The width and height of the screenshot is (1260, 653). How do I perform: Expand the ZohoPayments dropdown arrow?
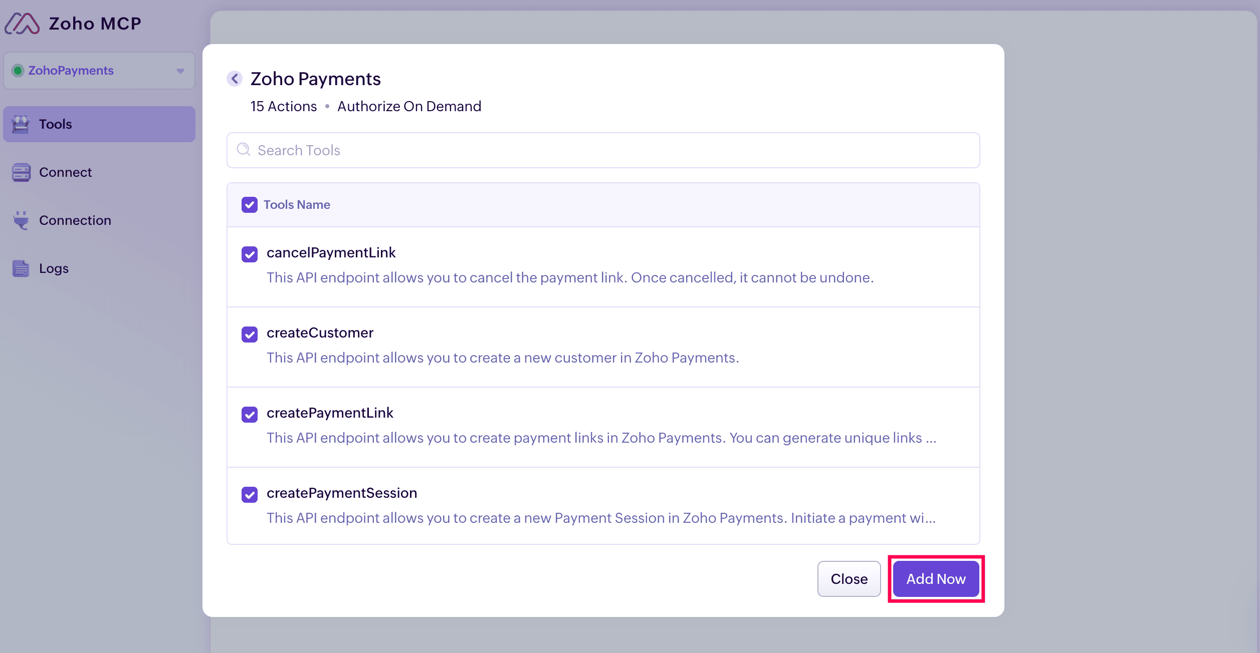[x=180, y=71]
